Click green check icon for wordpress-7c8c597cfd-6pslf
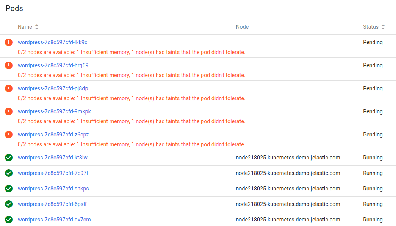Screen dimensions: 396x226 point(9,204)
